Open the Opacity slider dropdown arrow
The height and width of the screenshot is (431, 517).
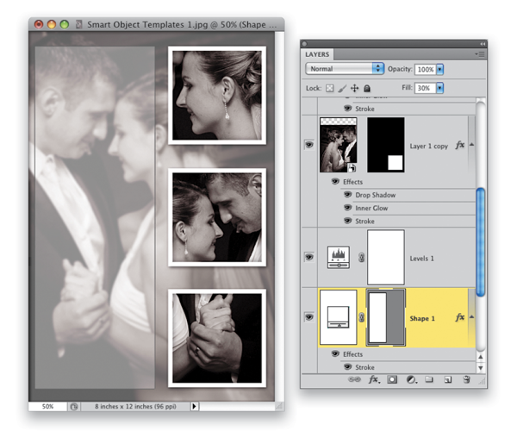(x=439, y=69)
